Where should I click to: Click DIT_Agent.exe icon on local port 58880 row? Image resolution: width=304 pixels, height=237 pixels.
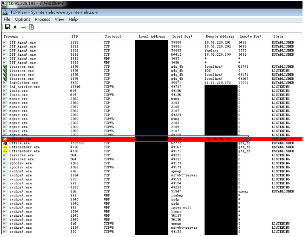5,43
